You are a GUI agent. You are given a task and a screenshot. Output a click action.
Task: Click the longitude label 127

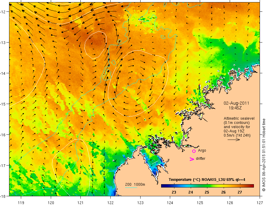click(260, 203)
